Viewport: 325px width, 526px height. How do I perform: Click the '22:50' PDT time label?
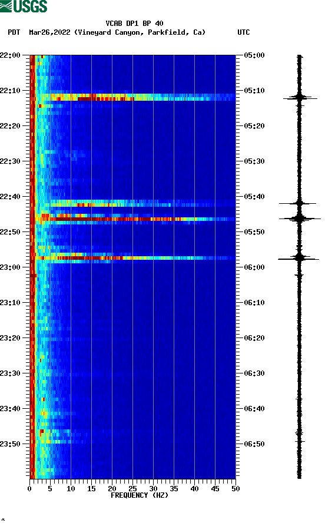pos(10,232)
